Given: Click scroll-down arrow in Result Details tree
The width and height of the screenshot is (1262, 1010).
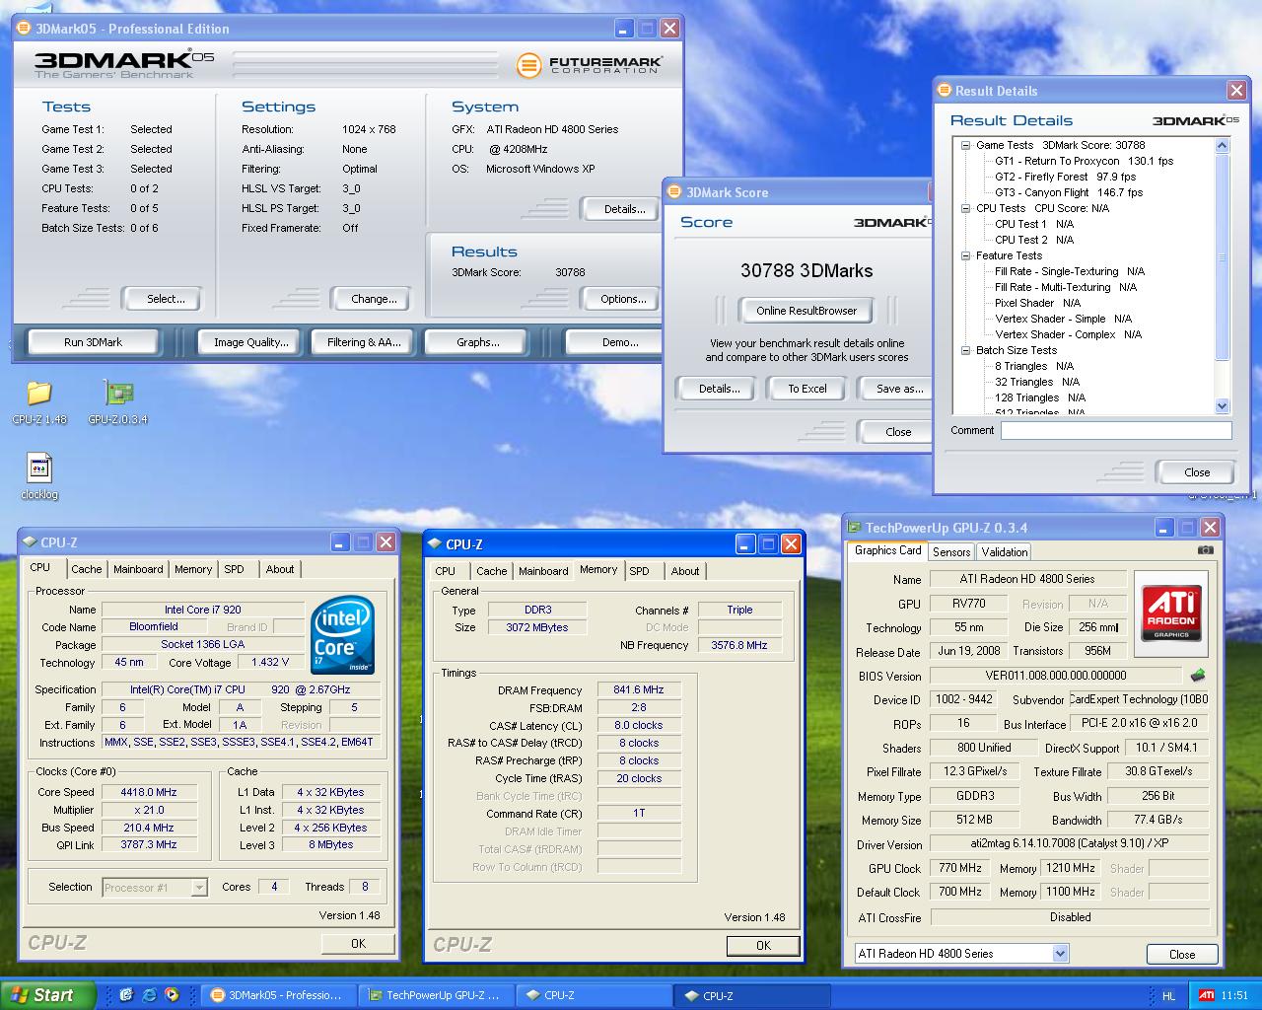Looking at the screenshot, I should click(1223, 405).
